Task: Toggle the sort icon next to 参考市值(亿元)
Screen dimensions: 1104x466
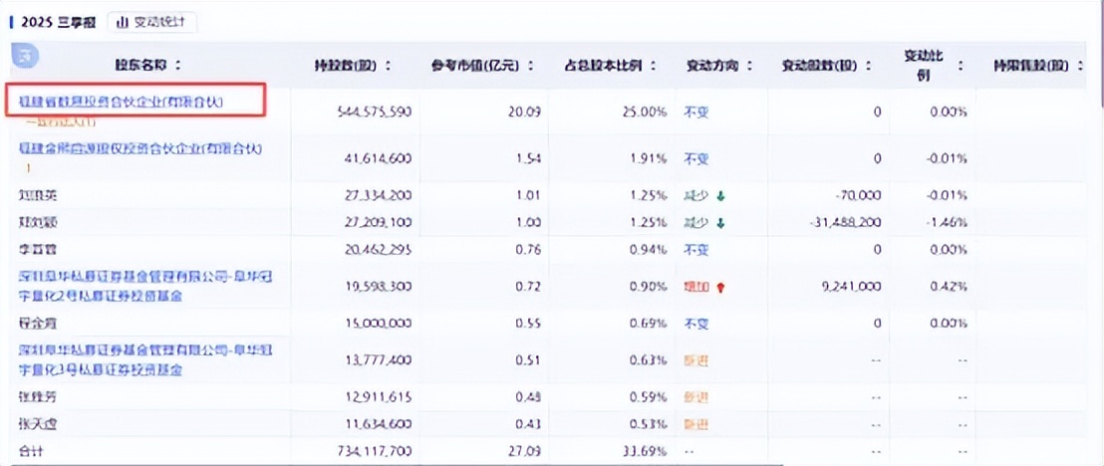Action: click(x=532, y=66)
